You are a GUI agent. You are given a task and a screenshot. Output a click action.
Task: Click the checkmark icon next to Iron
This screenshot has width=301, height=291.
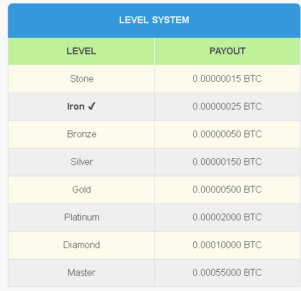coord(91,106)
